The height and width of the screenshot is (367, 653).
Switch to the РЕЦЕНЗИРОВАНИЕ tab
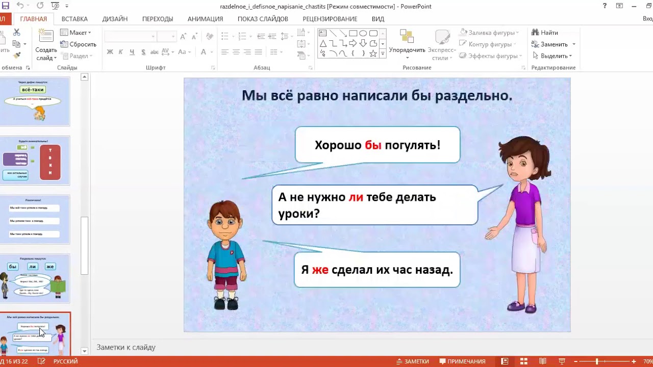pos(330,19)
